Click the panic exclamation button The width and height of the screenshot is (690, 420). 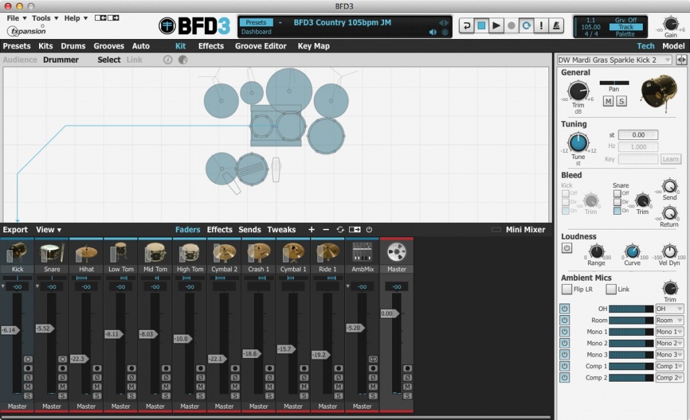tap(541, 26)
